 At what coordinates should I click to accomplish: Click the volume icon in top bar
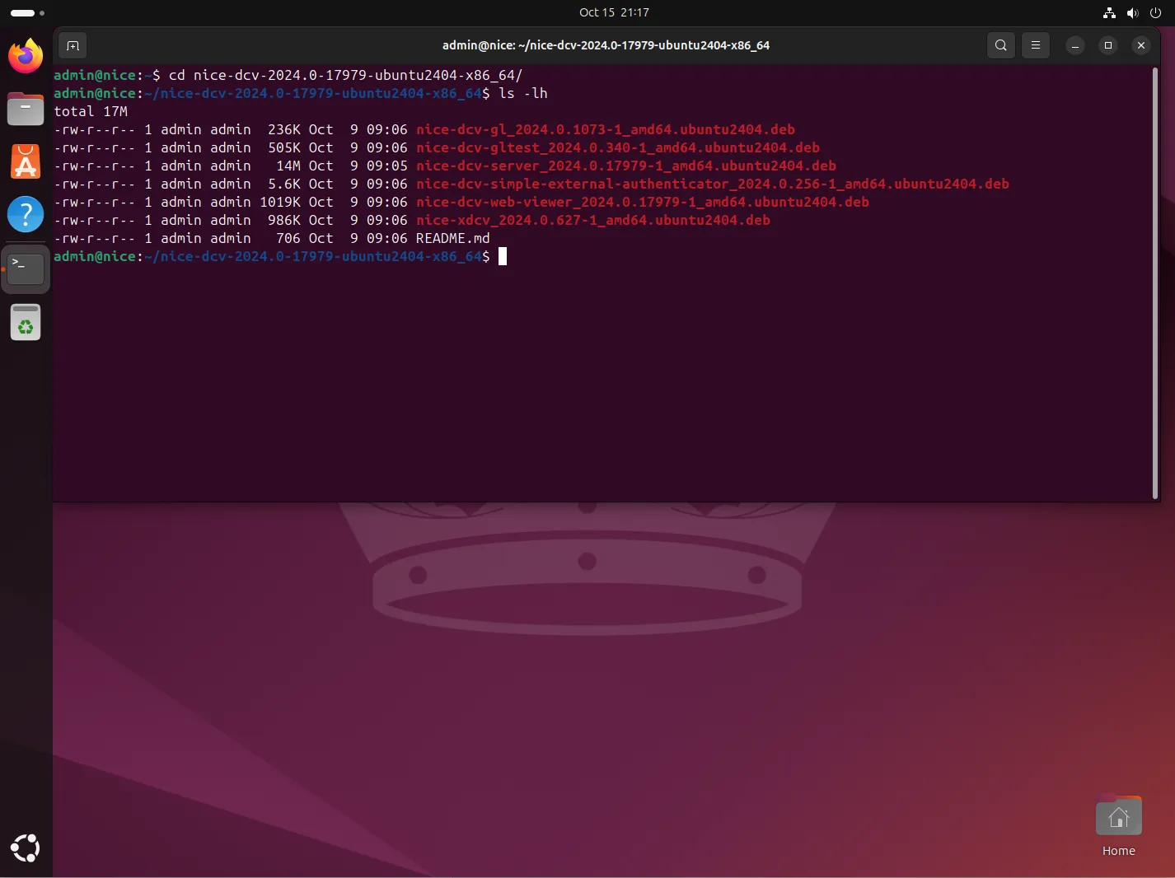tap(1133, 12)
